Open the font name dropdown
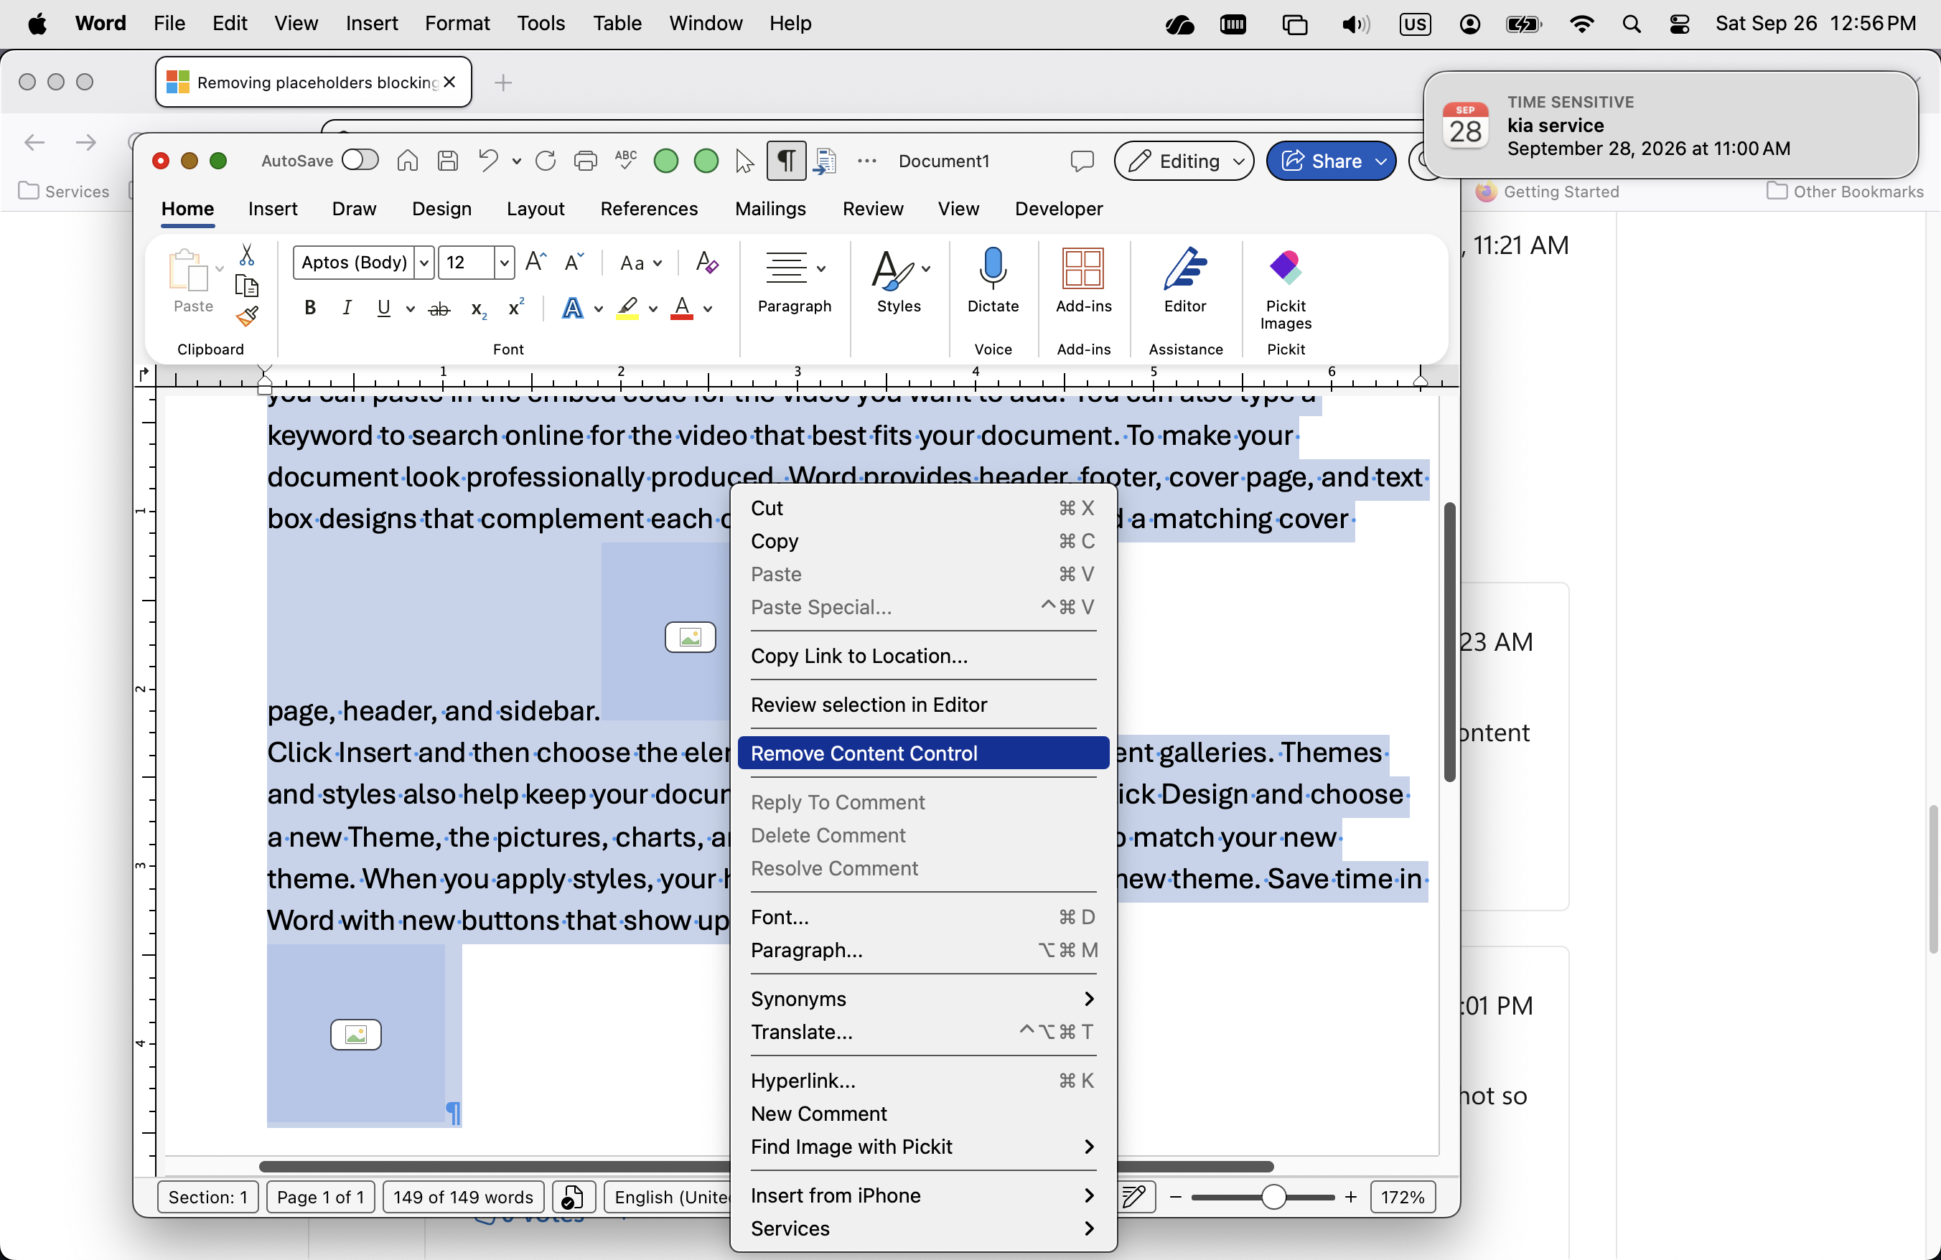Screen dimensions: 1941x1260 pyautogui.click(x=424, y=263)
